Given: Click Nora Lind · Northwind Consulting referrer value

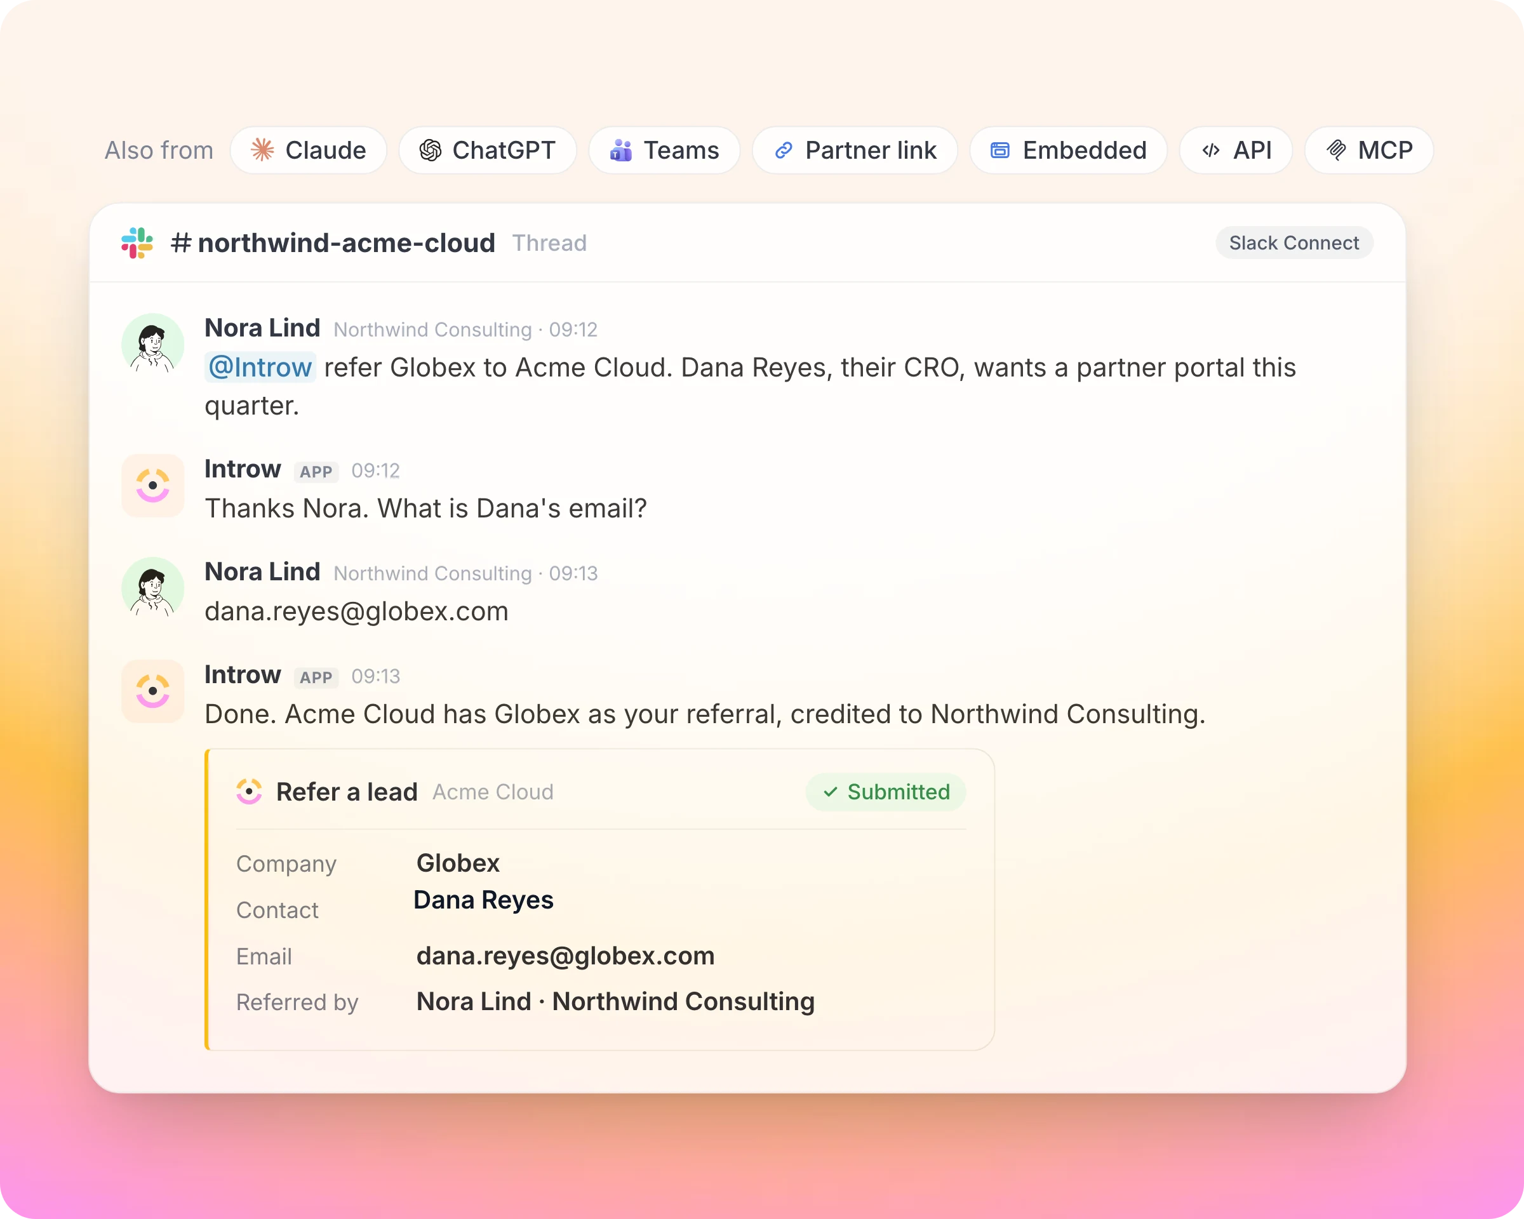Looking at the screenshot, I should pyautogui.click(x=616, y=1001).
